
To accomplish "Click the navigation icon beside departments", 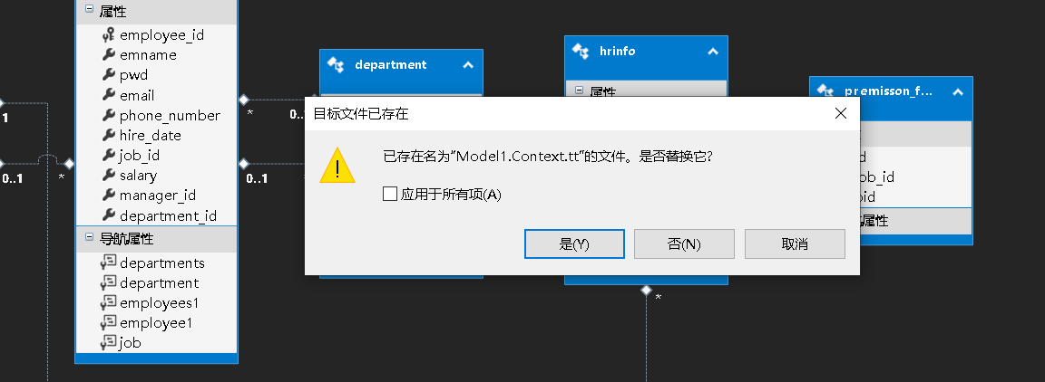I will pos(108,263).
